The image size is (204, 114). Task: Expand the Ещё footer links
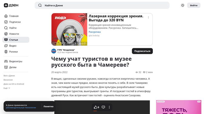[7, 88]
